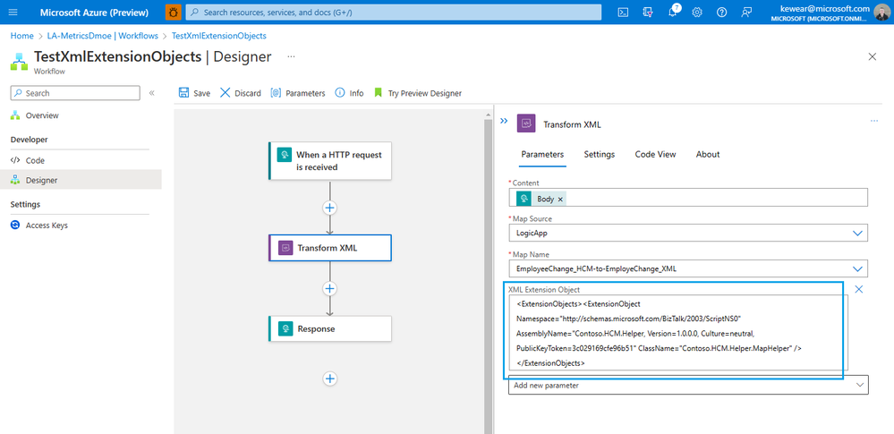Open Cloud Shell from top bar

click(x=625, y=12)
